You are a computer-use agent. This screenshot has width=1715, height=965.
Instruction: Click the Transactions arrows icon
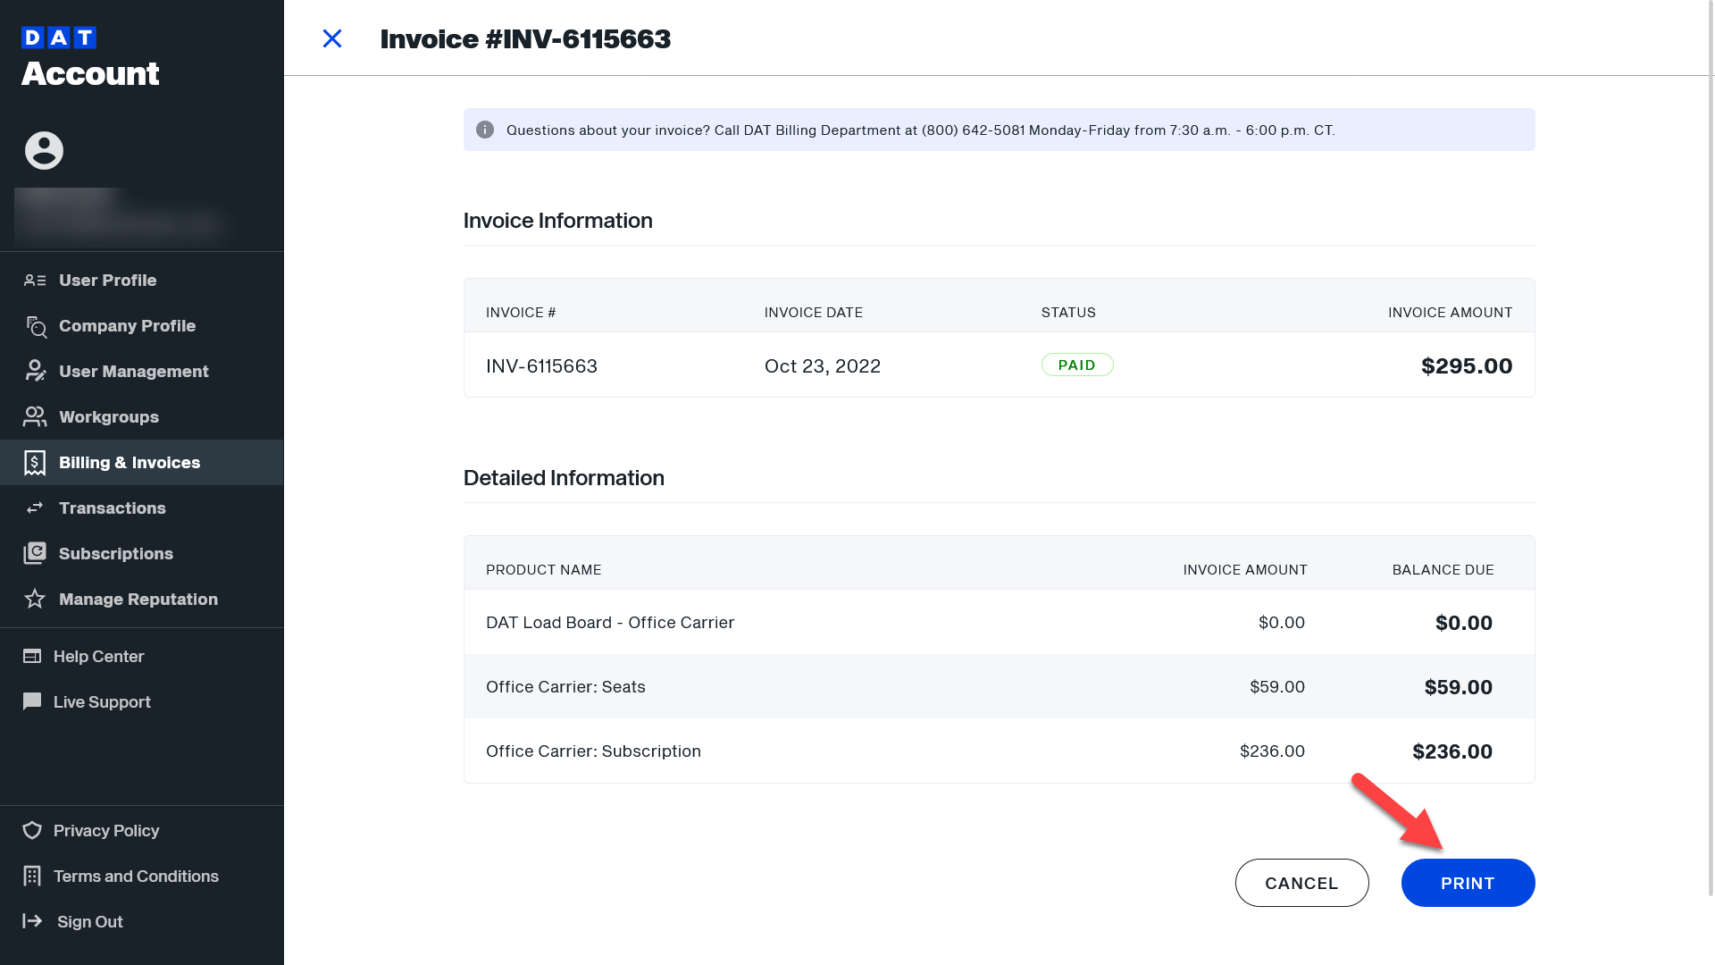pyautogui.click(x=34, y=508)
